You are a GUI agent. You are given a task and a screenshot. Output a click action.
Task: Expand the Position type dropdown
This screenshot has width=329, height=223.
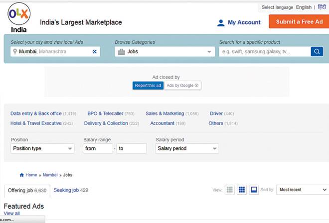tap(42, 148)
